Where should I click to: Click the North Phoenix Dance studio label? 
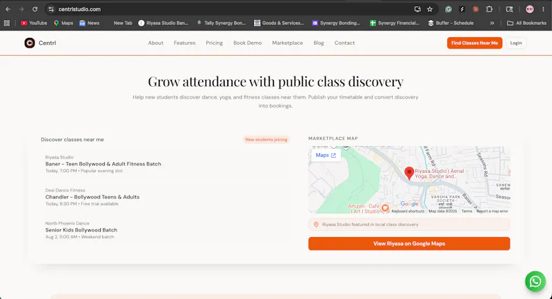click(x=67, y=223)
